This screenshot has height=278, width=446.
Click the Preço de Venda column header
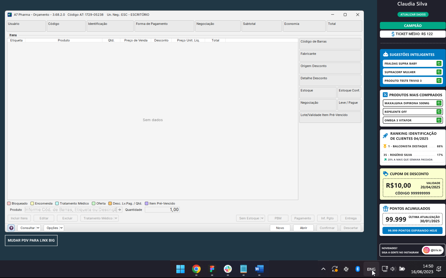click(x=136, y=40)
